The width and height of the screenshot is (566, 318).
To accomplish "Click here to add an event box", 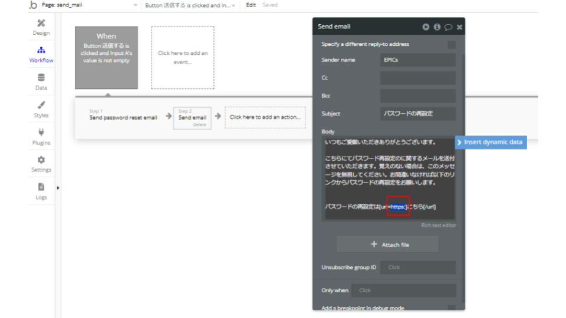I will pos(183,58).
